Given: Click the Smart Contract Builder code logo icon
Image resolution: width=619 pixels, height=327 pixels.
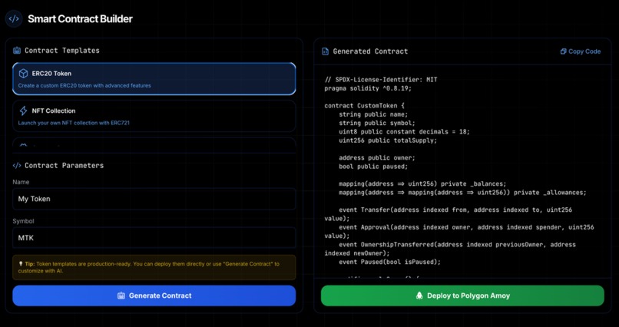Looking at the screenshot, I should [14, 19].
